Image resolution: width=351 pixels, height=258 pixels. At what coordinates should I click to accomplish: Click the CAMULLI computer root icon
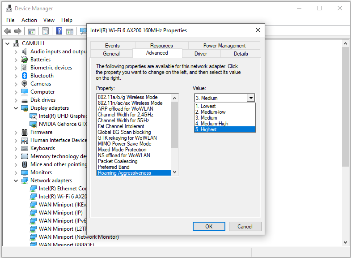click(x=16, y=43)
